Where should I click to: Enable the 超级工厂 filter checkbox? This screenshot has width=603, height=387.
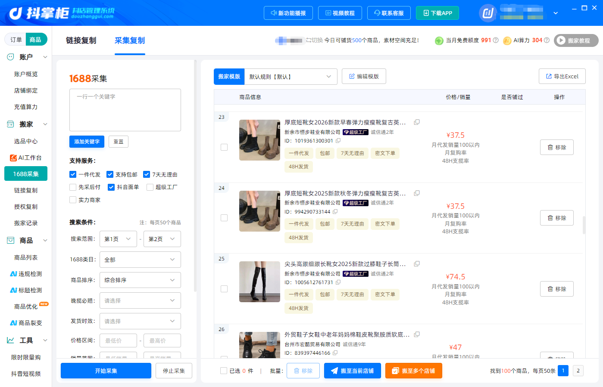point(150,187)
